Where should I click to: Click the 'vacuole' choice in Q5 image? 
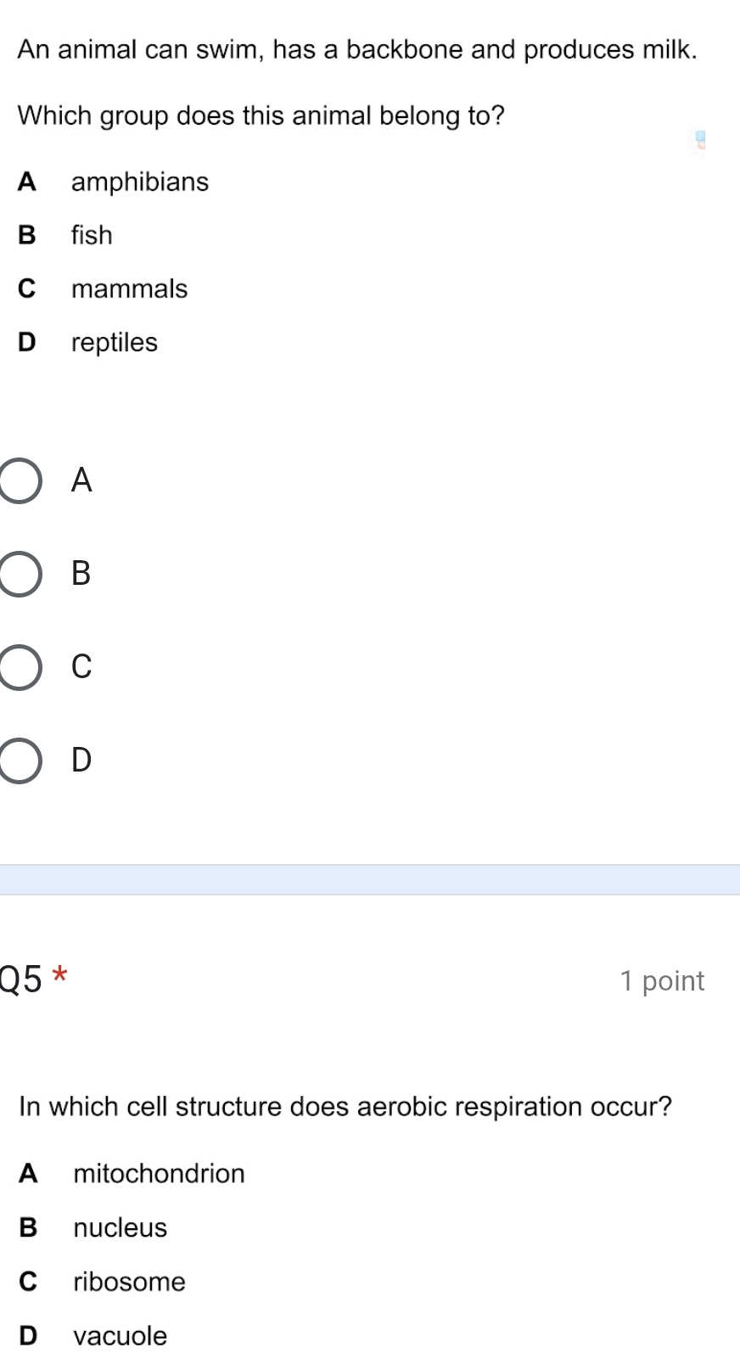click(x=121, y=1336)
